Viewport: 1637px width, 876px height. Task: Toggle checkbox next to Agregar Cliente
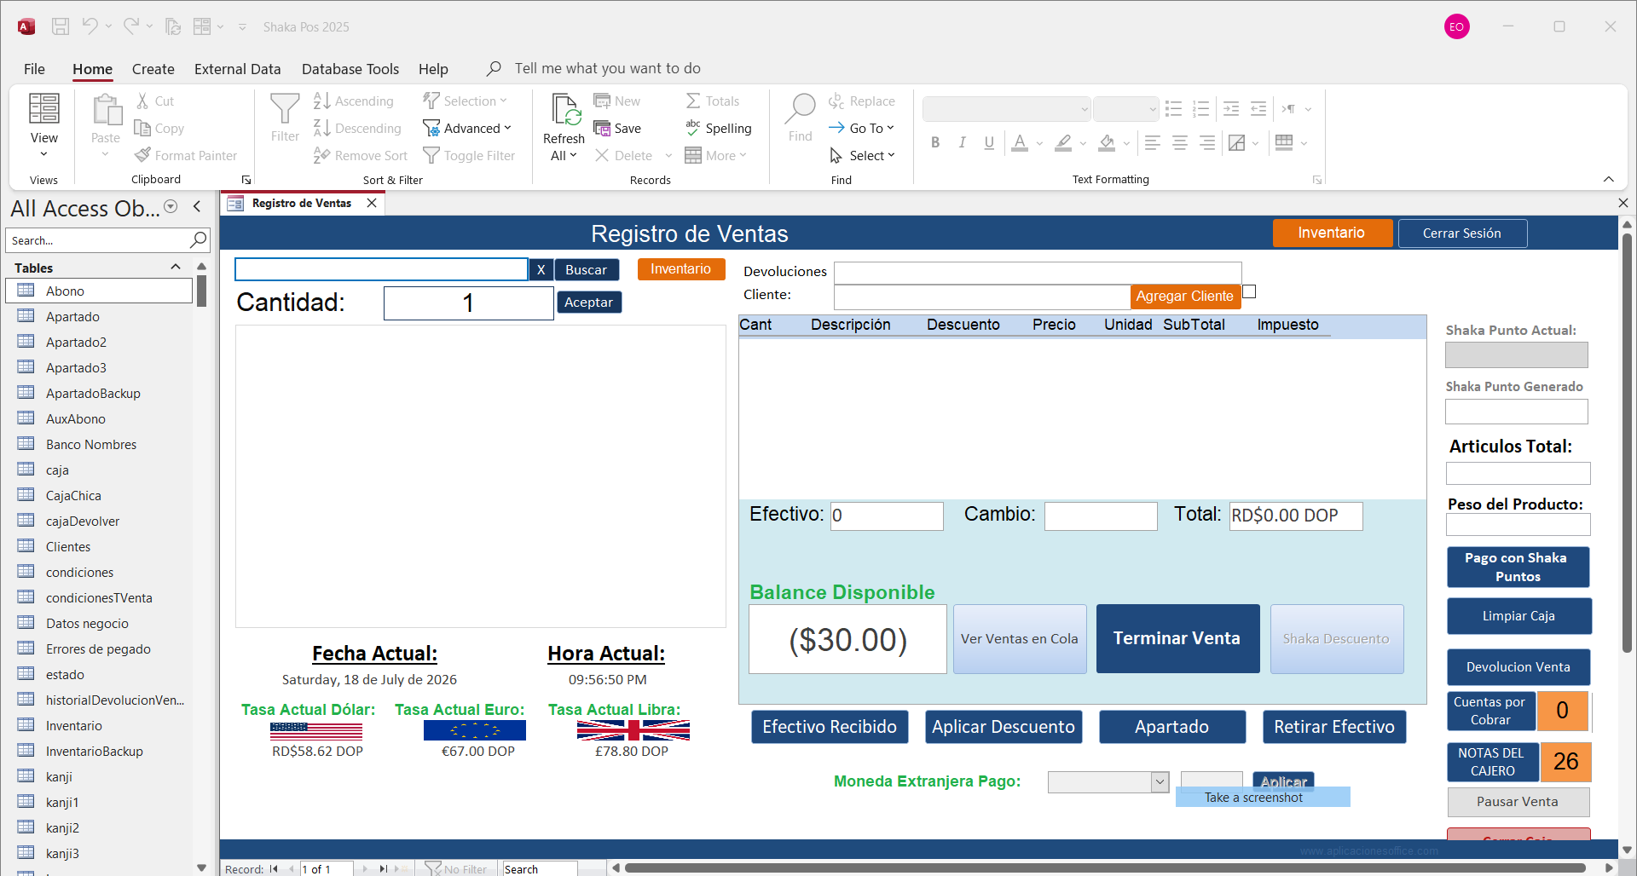1250,291
